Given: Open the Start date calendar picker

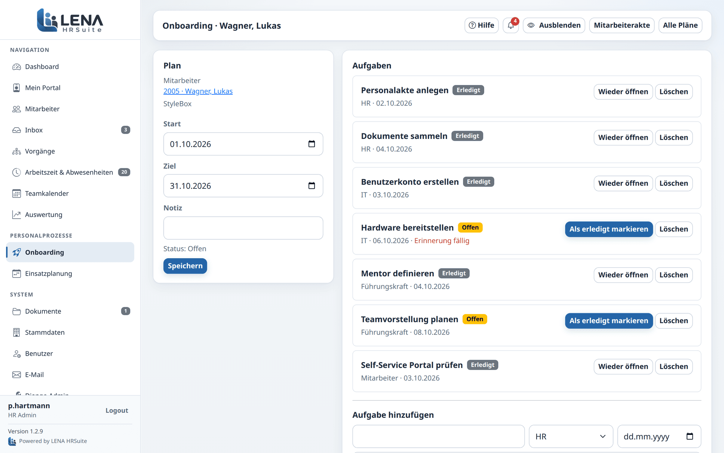Looking at the screenshot, I should pos(311,144).
